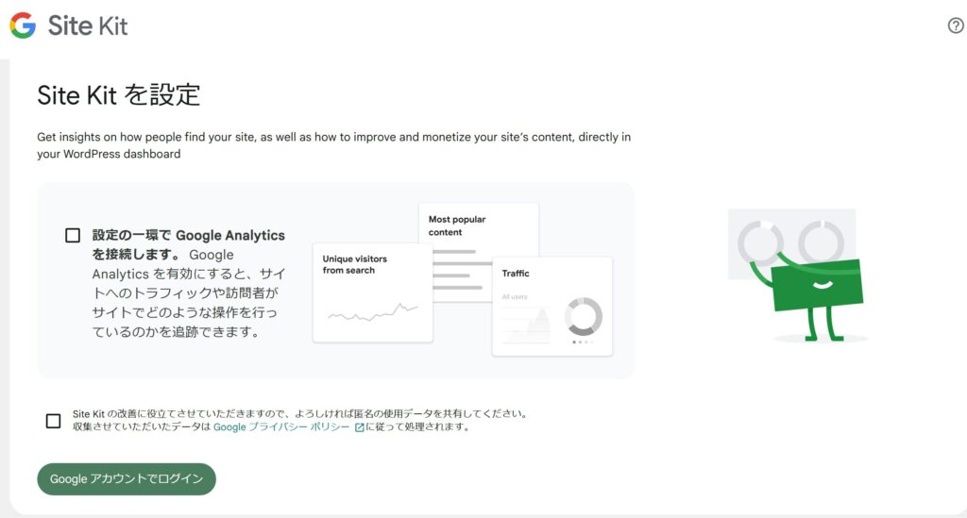The height and width of the screenshot is (518, 967).
Task: Click the Google G logo
Action: [23, 25]
